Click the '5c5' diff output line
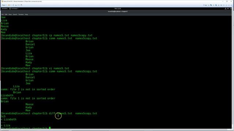The width and height of the screenshot is (234, 131). coord(3,116)
